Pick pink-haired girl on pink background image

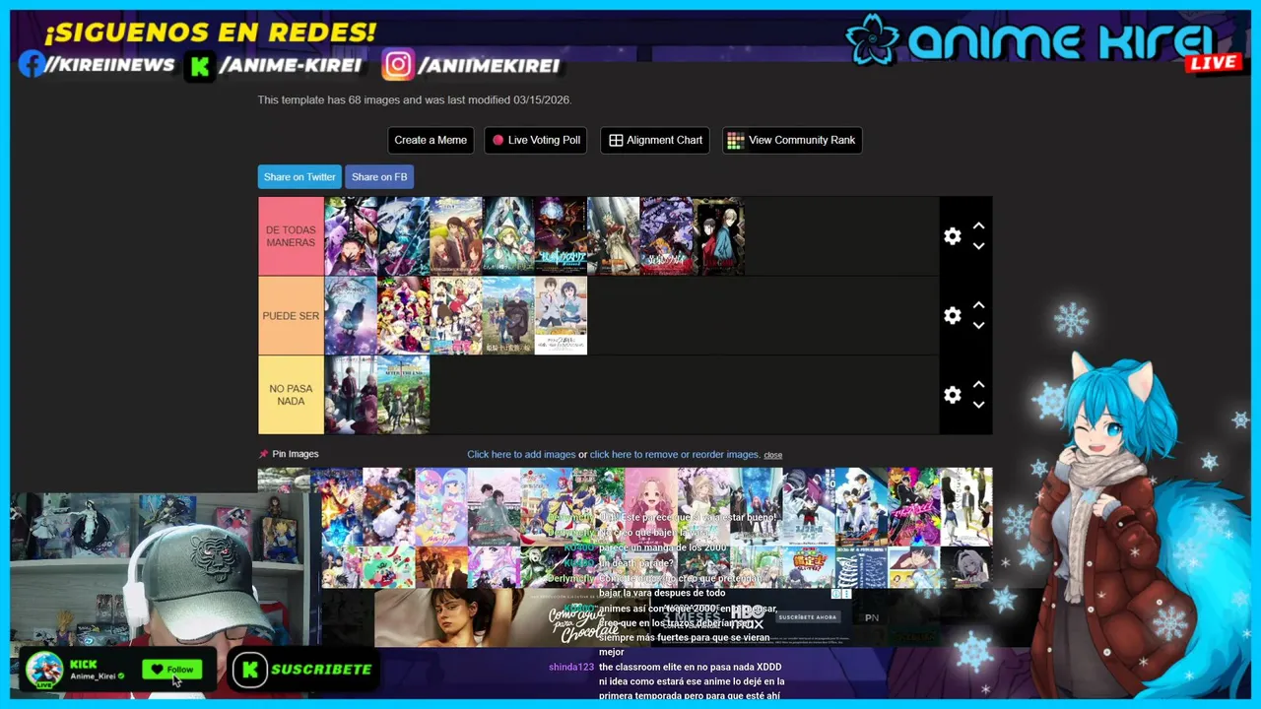(x=651, y=506)
